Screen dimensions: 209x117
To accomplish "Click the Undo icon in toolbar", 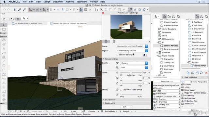I will click(x=4, y=9).
